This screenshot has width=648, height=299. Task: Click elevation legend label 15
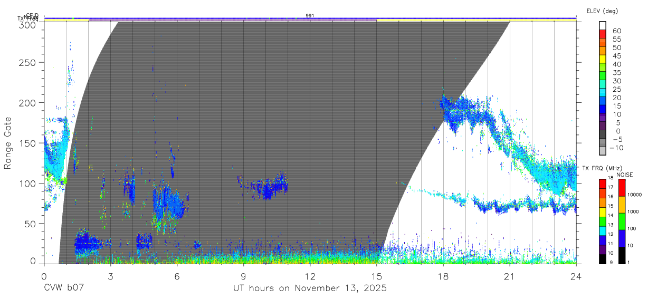click(x=616, y=106)
